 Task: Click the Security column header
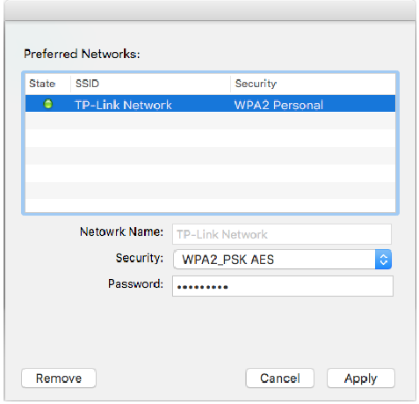click(x=256, y=84)
